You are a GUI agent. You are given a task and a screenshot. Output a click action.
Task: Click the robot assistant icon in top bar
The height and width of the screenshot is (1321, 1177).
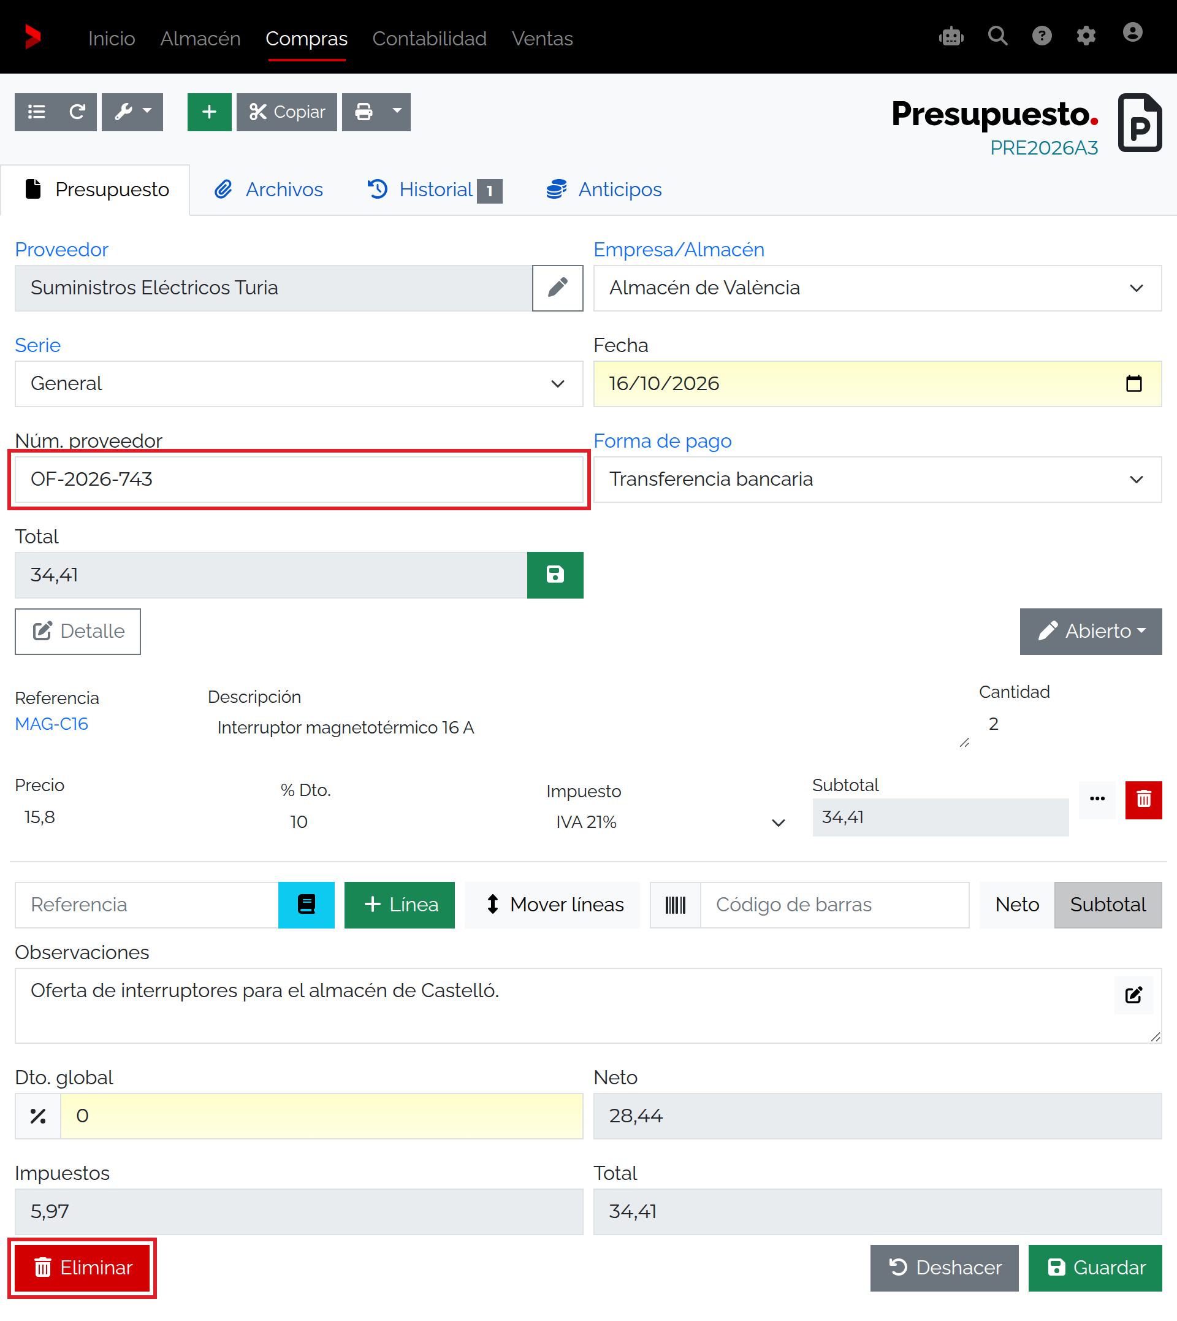coord(951,36)
